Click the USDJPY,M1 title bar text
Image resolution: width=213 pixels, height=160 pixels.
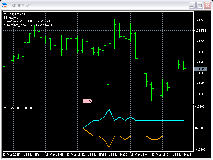coord(21,5)
